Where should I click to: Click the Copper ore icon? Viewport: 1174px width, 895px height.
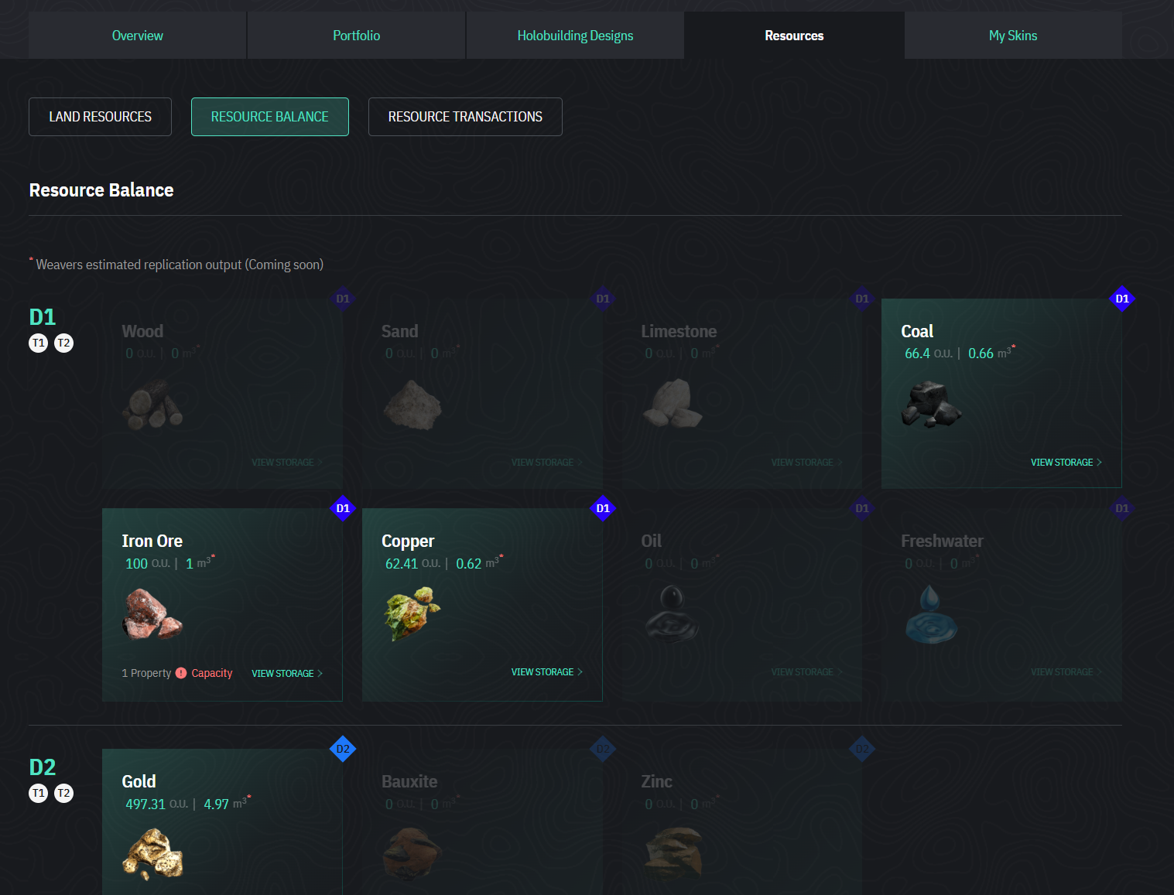[412, 613]
